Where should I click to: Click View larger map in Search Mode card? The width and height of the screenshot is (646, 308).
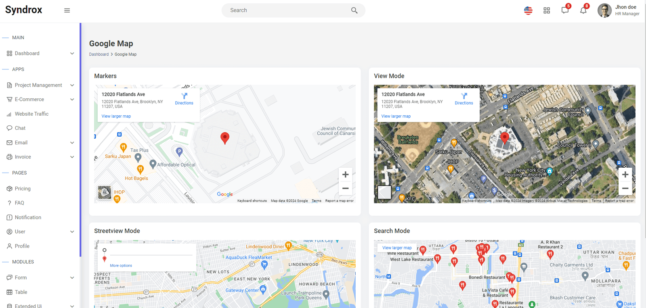click(x=397, y=248)
